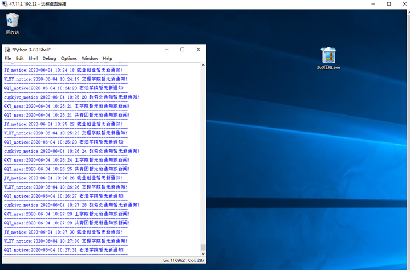Click the JY_notice line at 10:24:18

tap(63, 70)
